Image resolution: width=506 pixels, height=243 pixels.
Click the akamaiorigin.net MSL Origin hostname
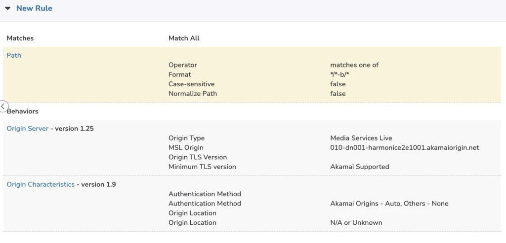[404, 147]
